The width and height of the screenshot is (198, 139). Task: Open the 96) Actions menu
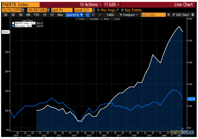coord(90,5)
